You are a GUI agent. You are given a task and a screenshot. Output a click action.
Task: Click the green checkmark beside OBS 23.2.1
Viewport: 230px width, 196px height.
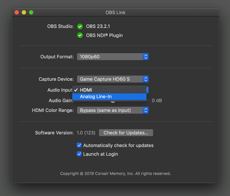[80, 26]
